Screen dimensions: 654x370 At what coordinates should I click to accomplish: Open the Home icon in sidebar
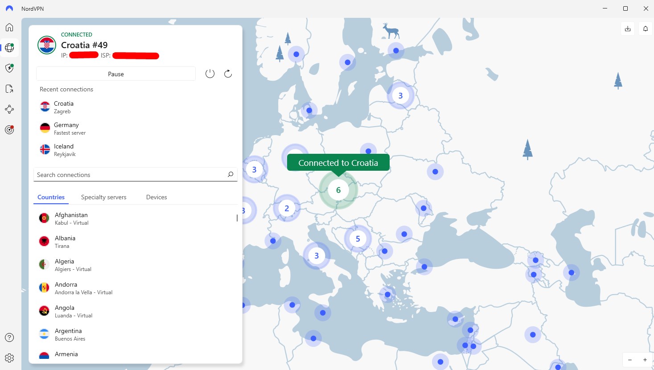click(9, 28)
